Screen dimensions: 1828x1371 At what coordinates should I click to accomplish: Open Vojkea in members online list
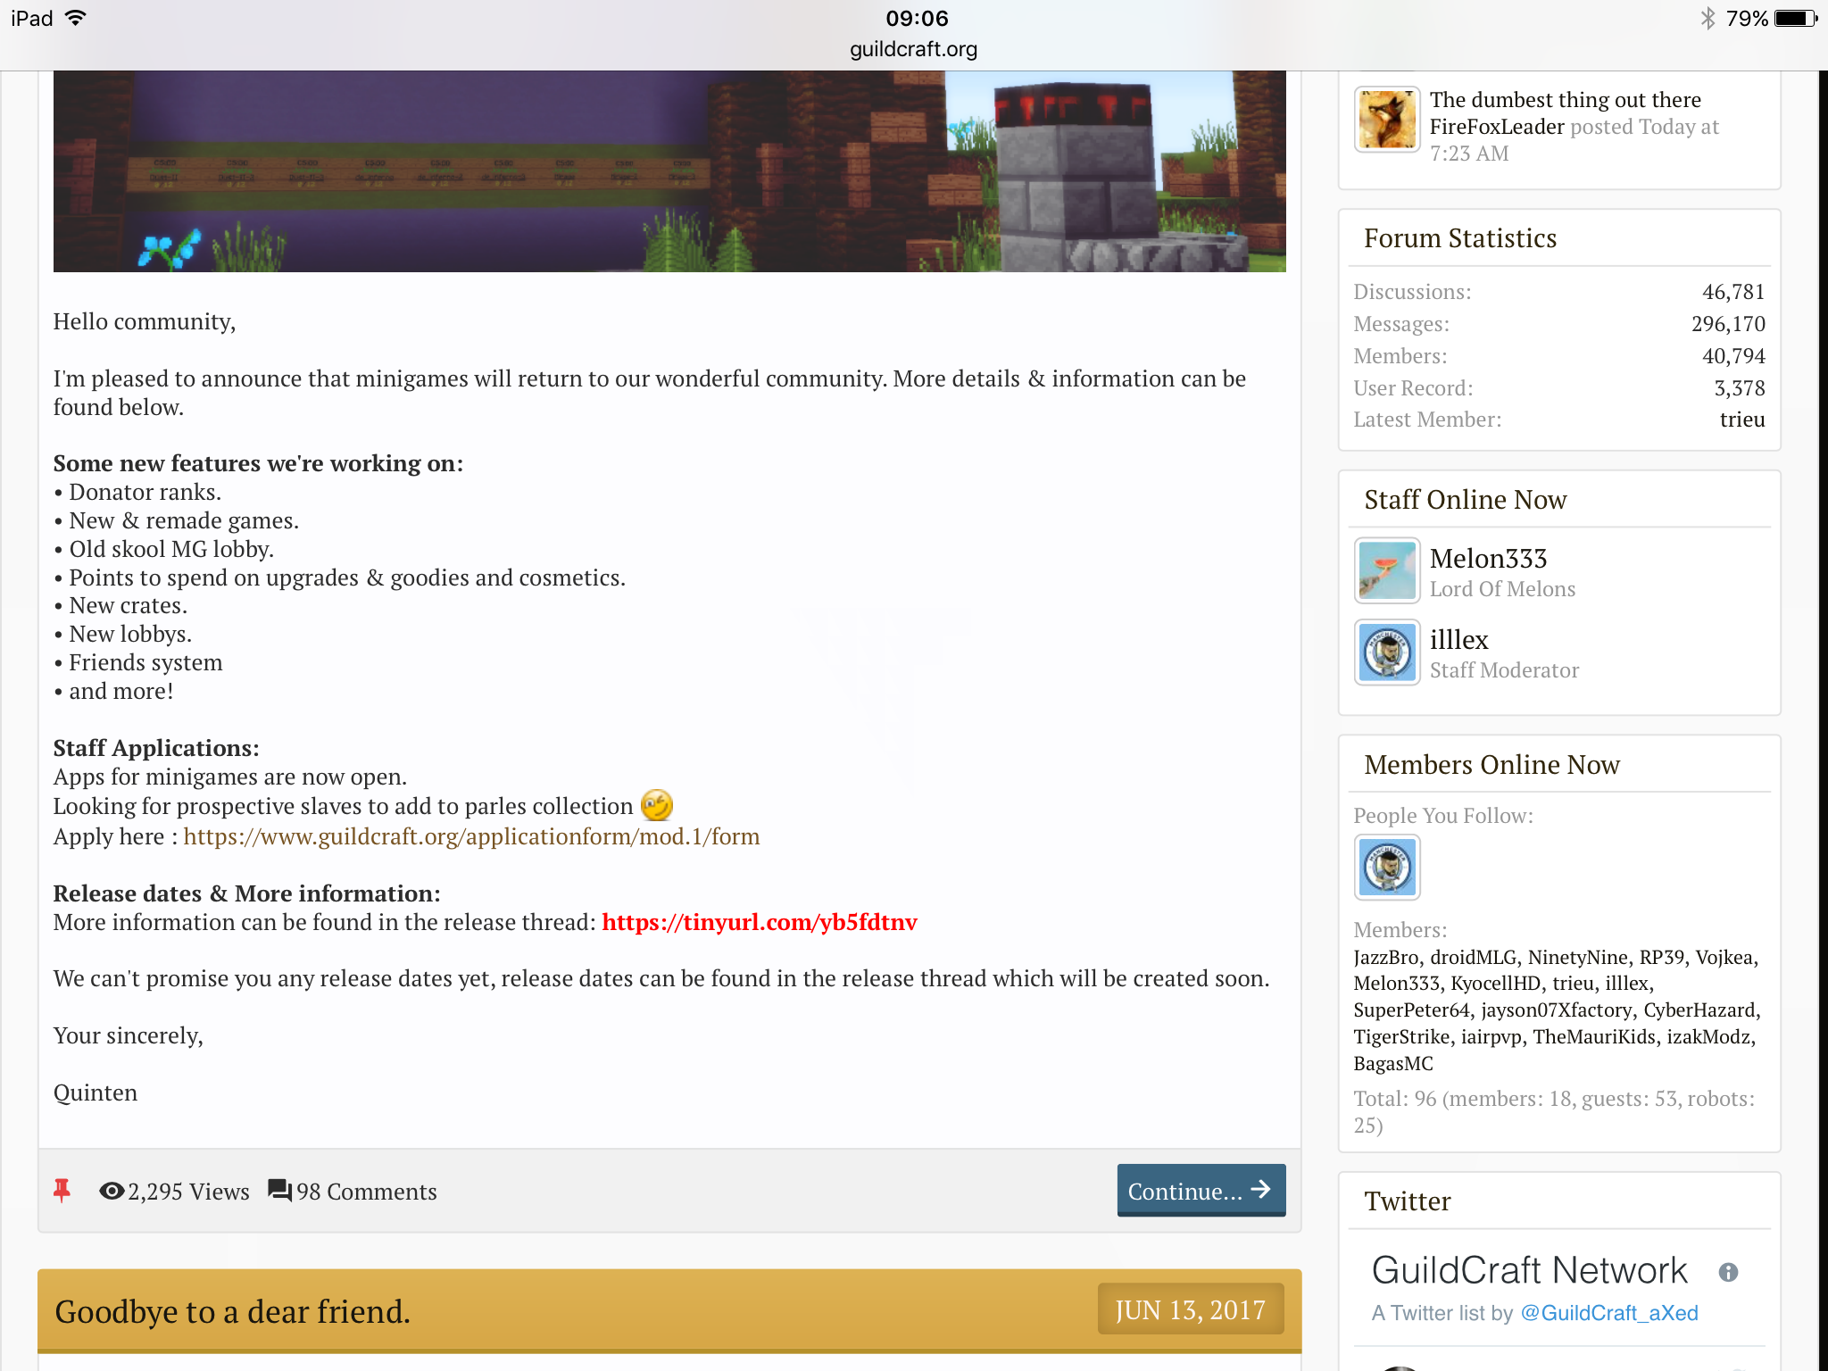pyautogui.click(x=1724, y=957)
